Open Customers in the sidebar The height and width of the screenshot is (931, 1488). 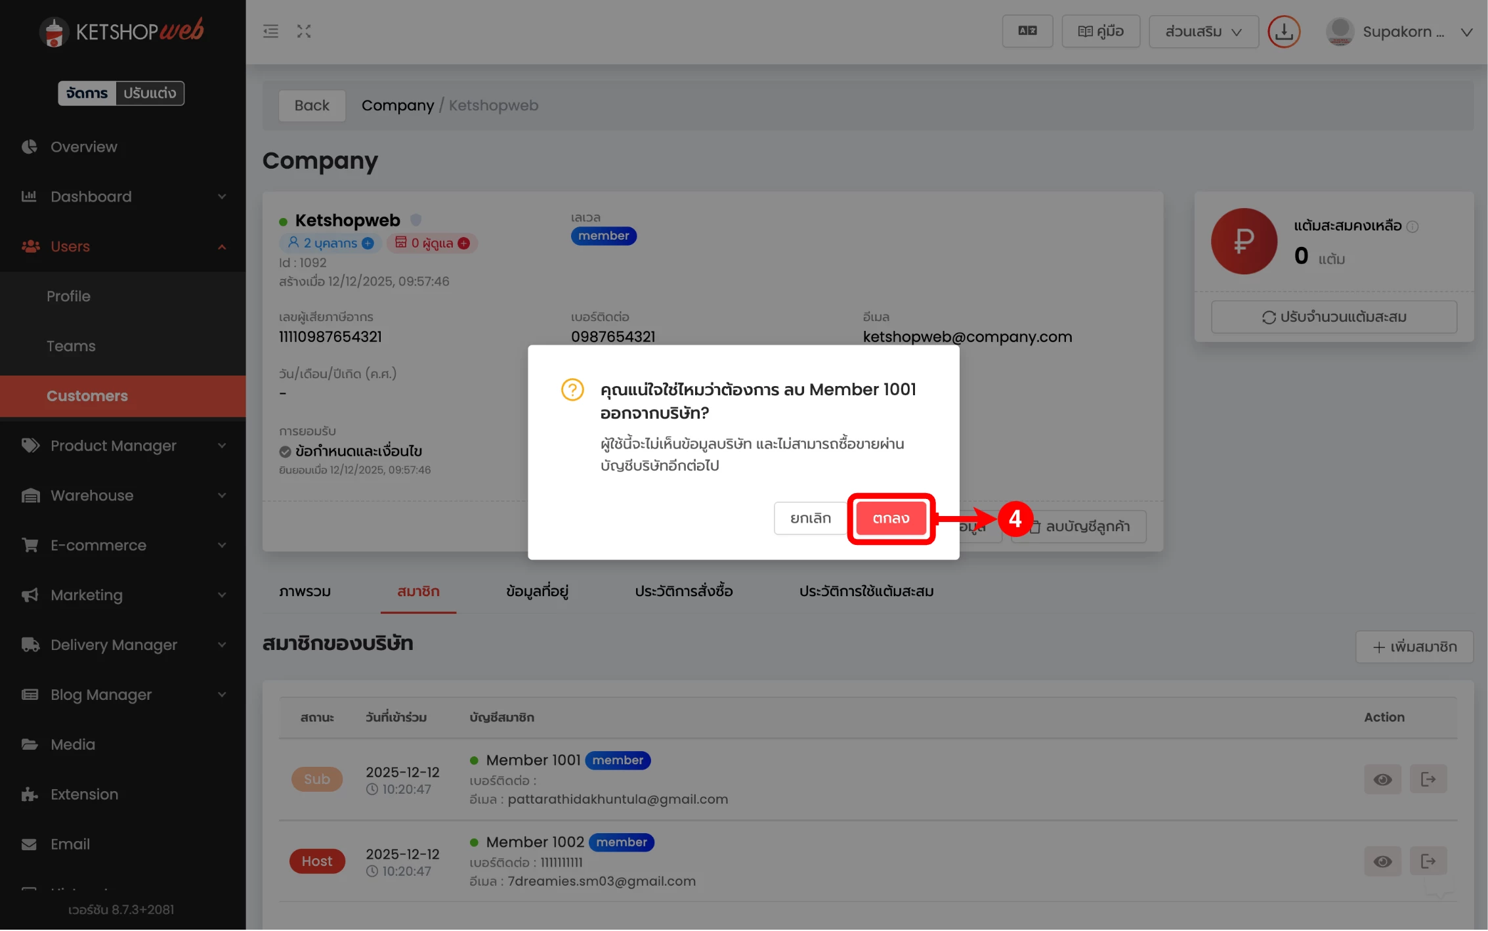point(87,396)
